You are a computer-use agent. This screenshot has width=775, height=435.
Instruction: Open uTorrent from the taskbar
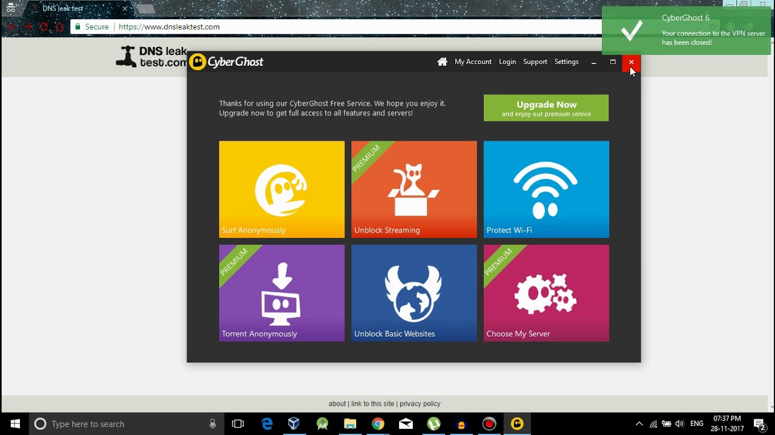434,424
